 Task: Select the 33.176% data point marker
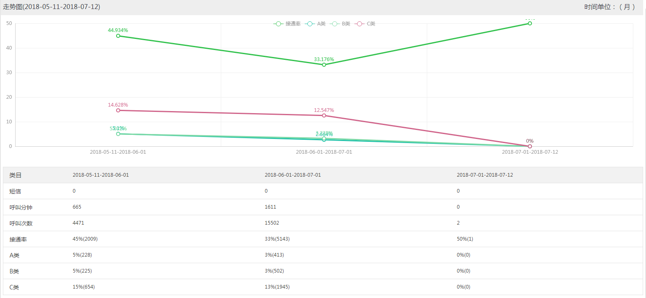(324, 65)
